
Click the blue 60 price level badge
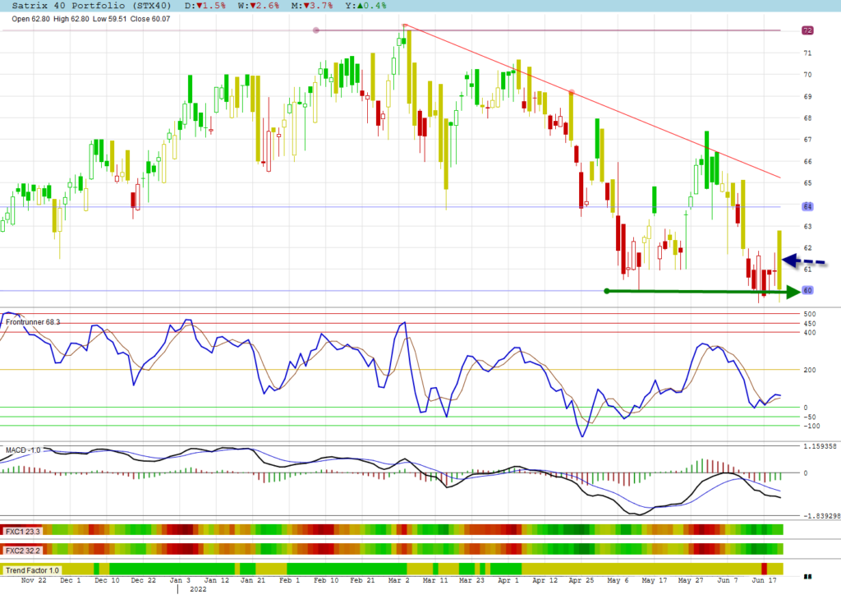click(807, 290)
